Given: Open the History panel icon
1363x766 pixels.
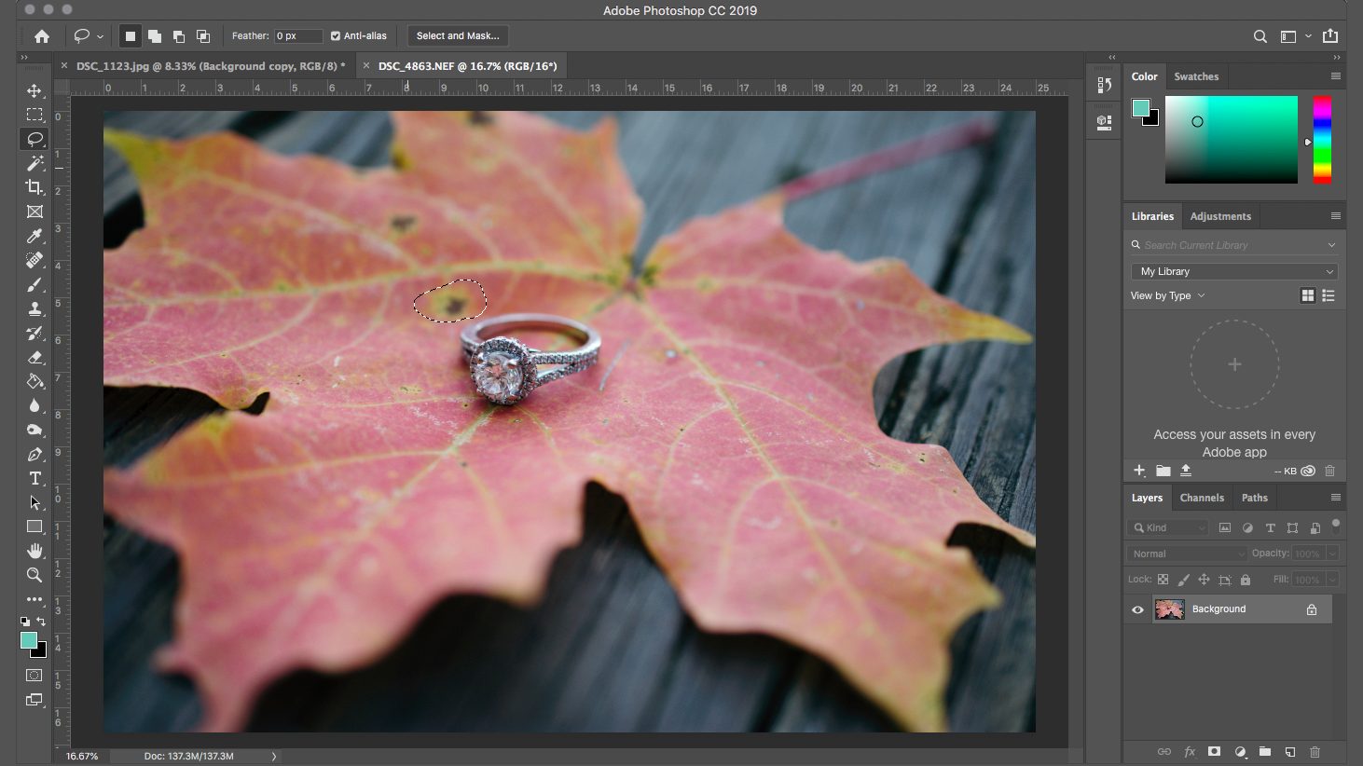Looking at the screenshot, I should tap(1105, 85).
